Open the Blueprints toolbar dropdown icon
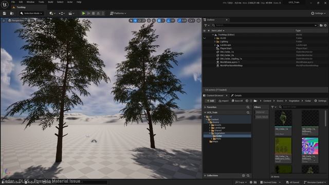This screenshot has width=329, height=185. [62, 13]
